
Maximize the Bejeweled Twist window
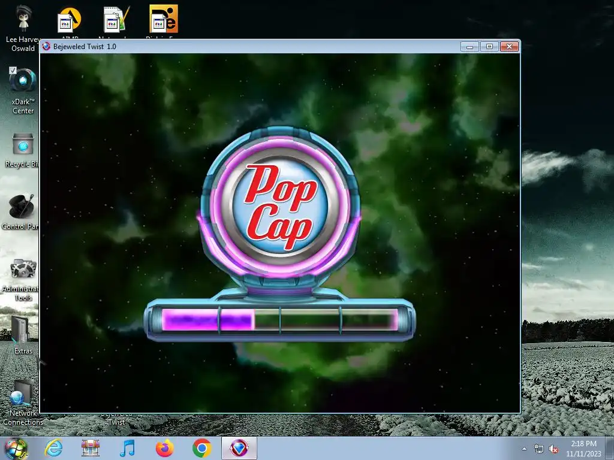(489, 47)
